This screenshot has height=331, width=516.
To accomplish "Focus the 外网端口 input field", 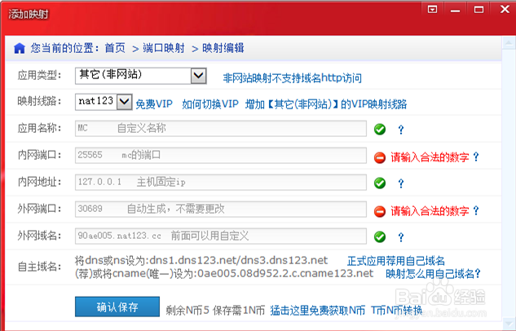I will click(x=221, y=210).
